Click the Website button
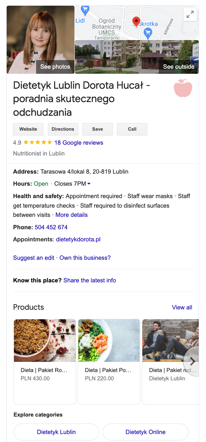 pyautogui.click(x=28, y=129)
